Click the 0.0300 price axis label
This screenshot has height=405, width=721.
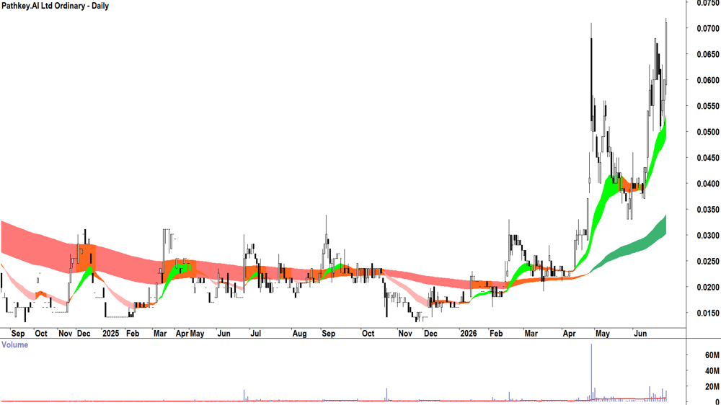[x=708, y=236]
